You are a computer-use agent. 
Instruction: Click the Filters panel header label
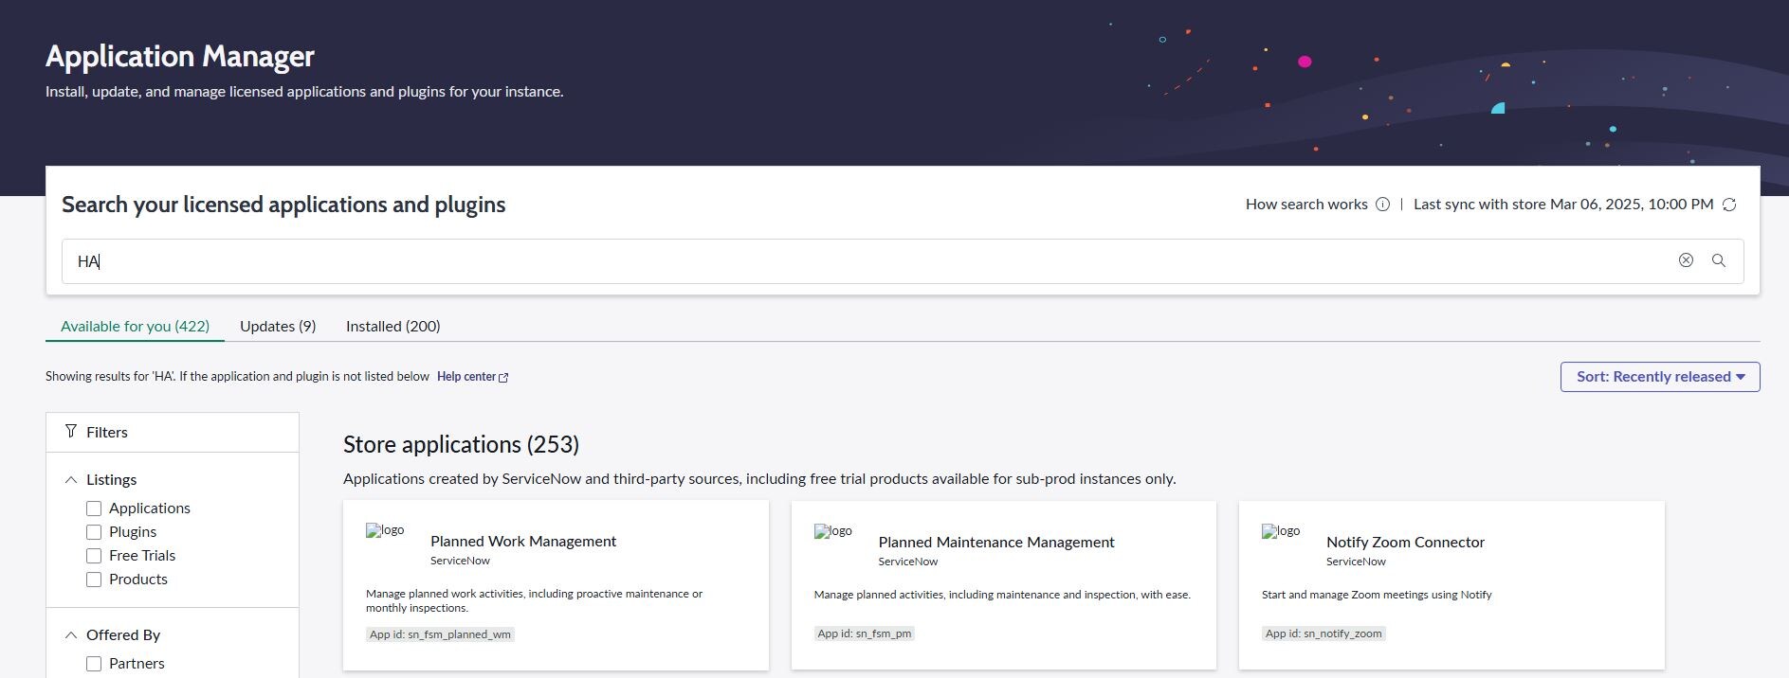[x=107, y=432]
